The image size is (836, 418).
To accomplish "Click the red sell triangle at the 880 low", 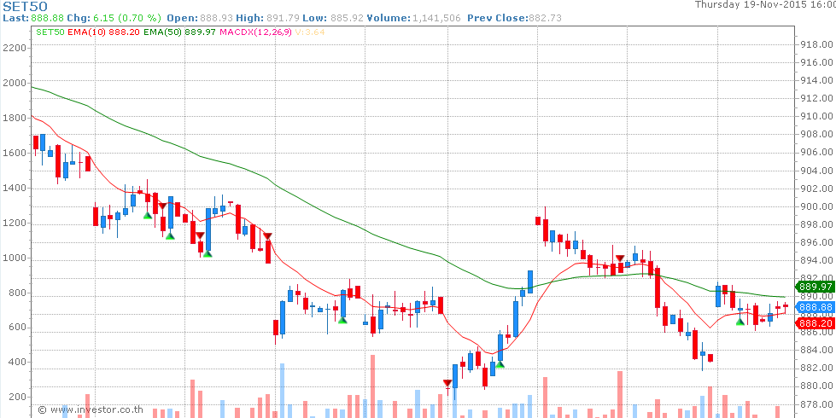I will tap(447, 383).
